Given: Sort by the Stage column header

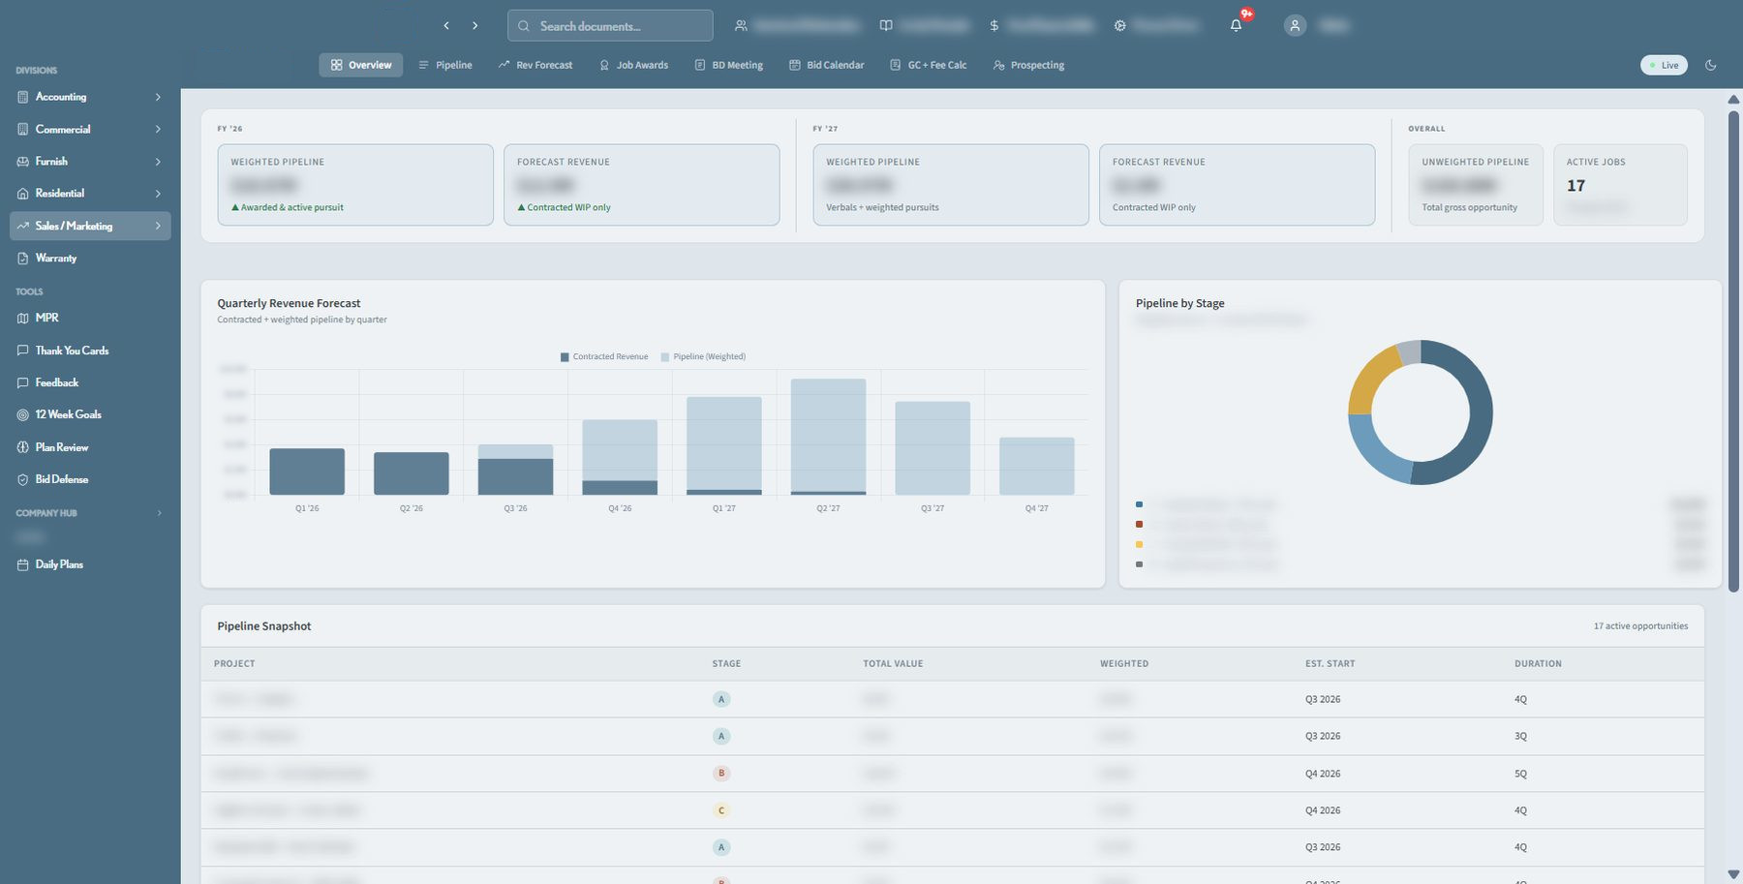Looking at the screenshot, I should (x=726, y=663).
